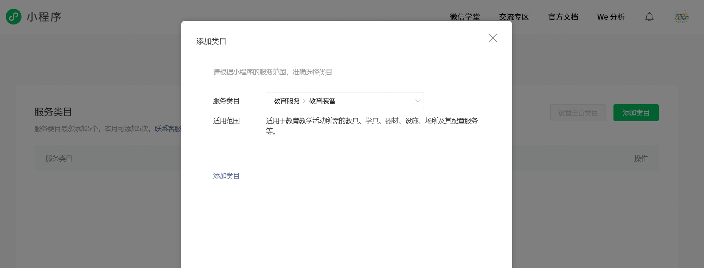
Task: Click the 设置主营类目 button
Action: (x=578, y=113)
